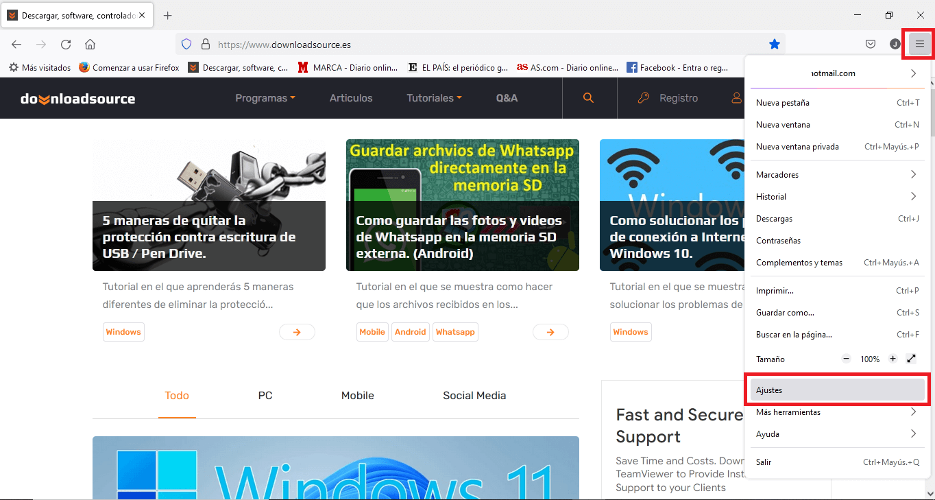Image resolution: width=935 pixels, height=500 pixels.
Task: Choose Guardar como... in menu
Action: pyautogui.click(x=838, y=313)
